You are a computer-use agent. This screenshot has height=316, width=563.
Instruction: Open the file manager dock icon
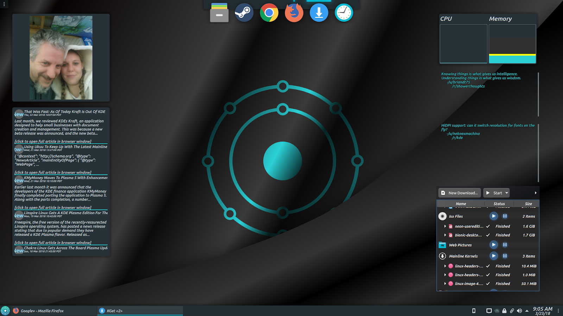click(219, 13)
